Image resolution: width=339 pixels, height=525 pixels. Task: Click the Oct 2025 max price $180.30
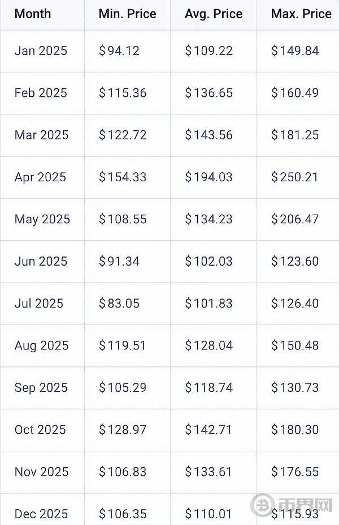(295, 430)
